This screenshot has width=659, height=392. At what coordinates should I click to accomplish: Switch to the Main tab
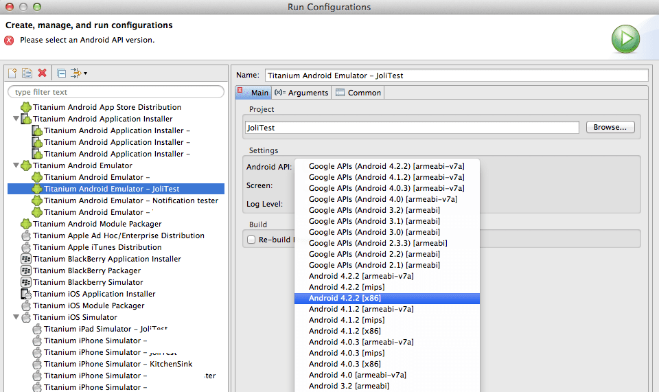253,93
